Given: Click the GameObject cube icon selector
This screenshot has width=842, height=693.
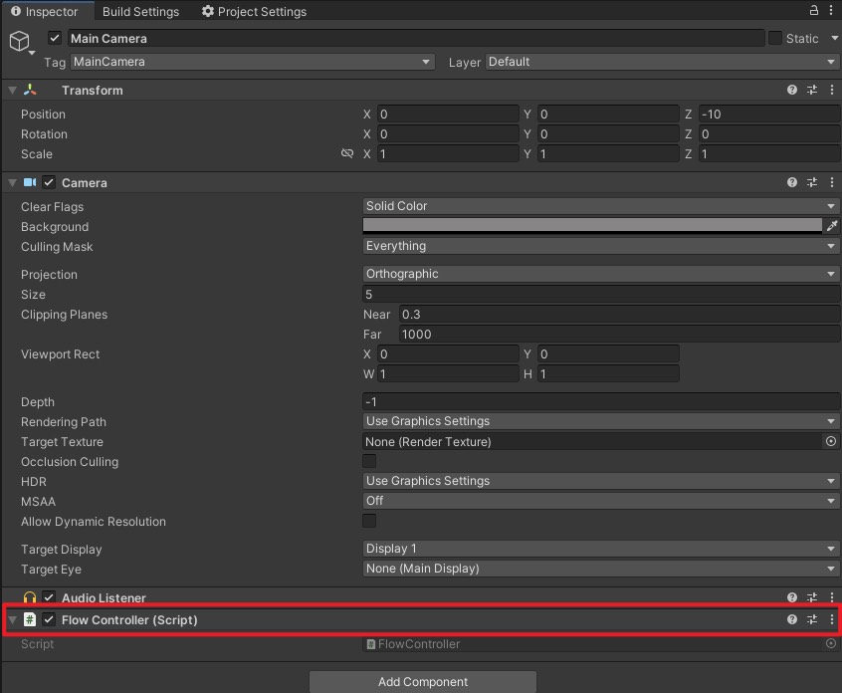Looking at the screenshot, I should point(20,41).
